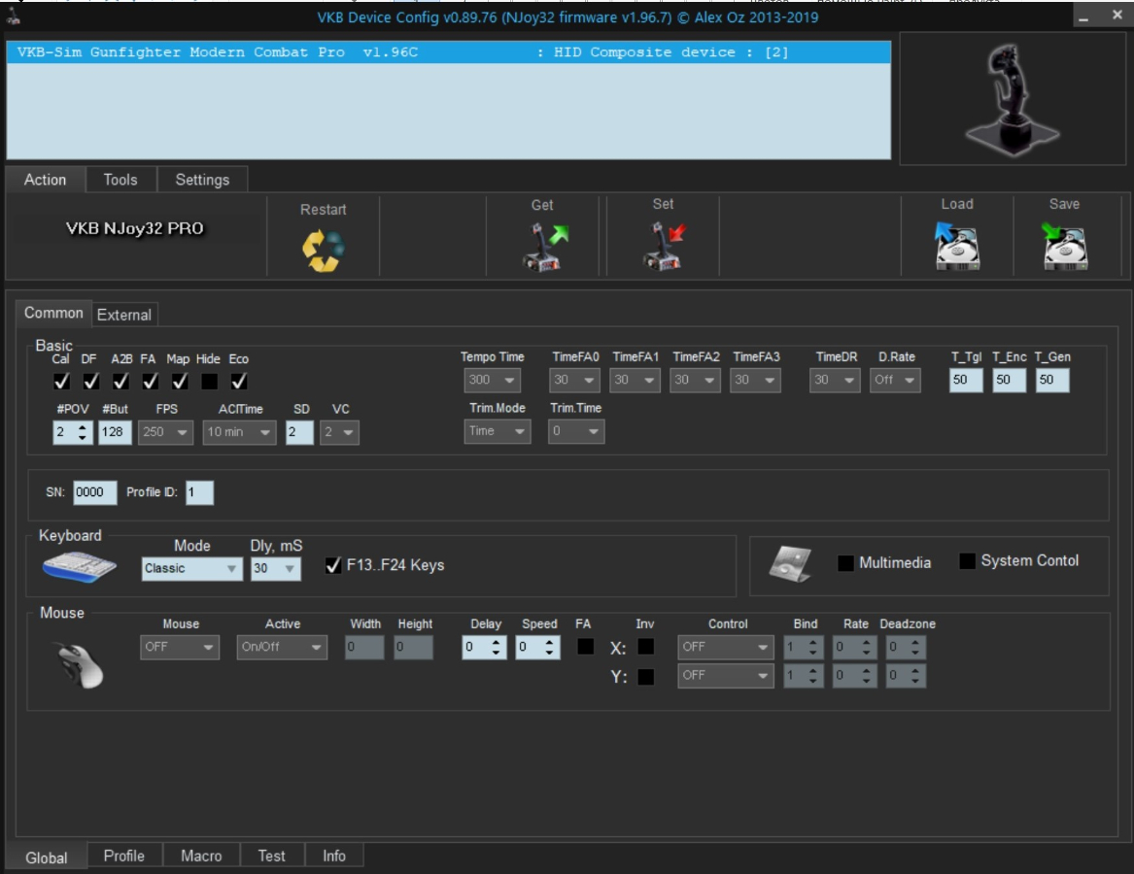Toggle the FA checkbox in Basic
Image resolution: width=1134 pixels, height=874 pixels.
click(x=151, y=381)
